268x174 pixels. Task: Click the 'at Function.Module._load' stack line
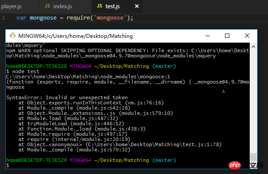point(82,129)
